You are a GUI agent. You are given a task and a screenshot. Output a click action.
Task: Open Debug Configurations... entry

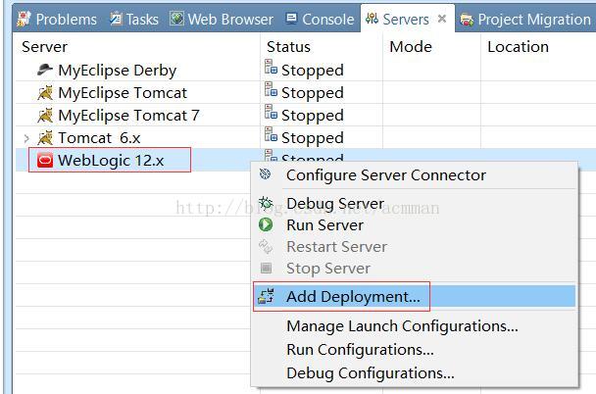tap(415, 373)
